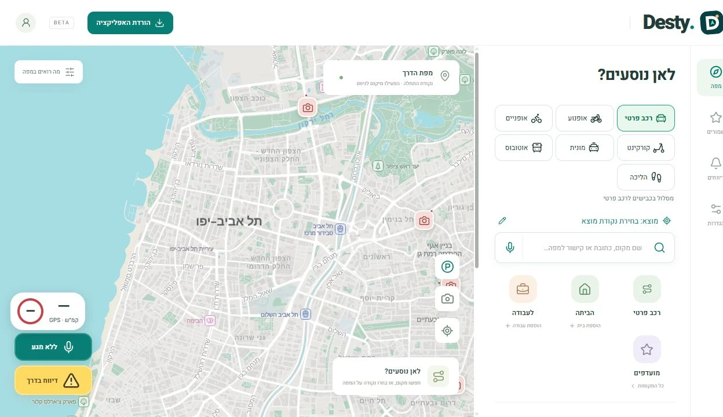Select the מונית taxi travel mode

[x=585, y=148]
